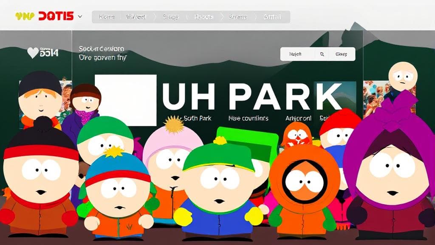The height and width of the screenshot is (245, 435).
Task: Click the red DOTIS logo
Action: coord(56,16)
